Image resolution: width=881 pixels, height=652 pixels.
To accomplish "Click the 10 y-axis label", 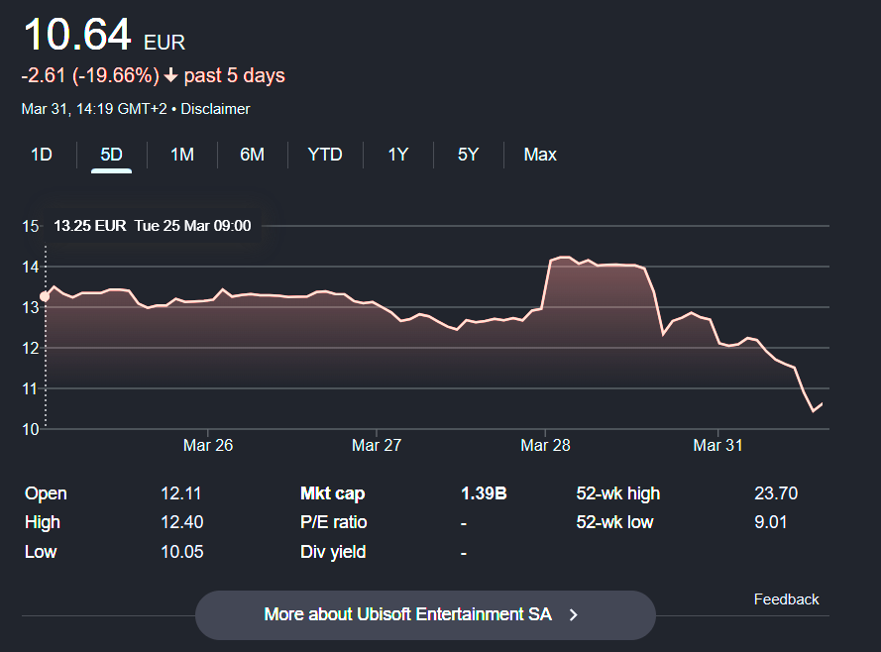I will tap(31, 430).
